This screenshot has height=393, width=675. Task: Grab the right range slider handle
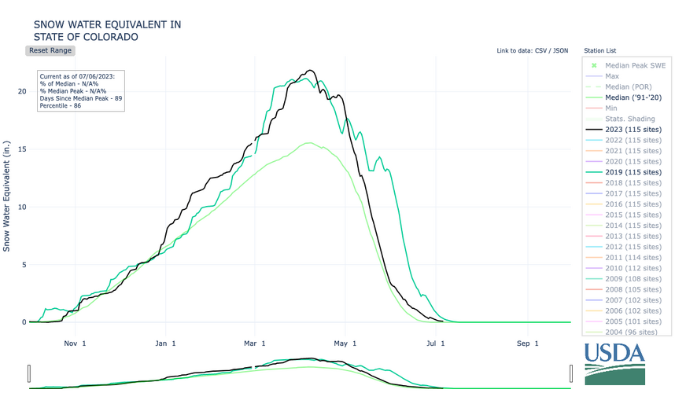coord(571,373)
